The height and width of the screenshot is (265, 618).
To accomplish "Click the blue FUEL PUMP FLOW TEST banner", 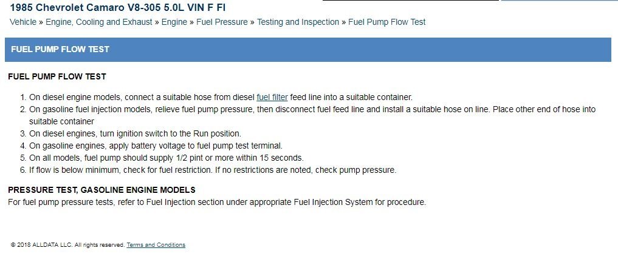I will (x=308, y=49).
